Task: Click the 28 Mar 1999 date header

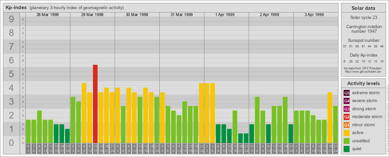Action: (x=47, y=15)
